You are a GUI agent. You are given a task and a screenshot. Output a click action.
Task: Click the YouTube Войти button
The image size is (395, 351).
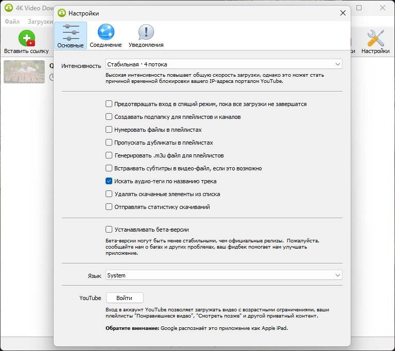click(x=125, y=298)
